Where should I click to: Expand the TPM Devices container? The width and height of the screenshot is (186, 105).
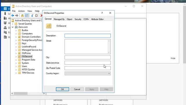[16, 73]
